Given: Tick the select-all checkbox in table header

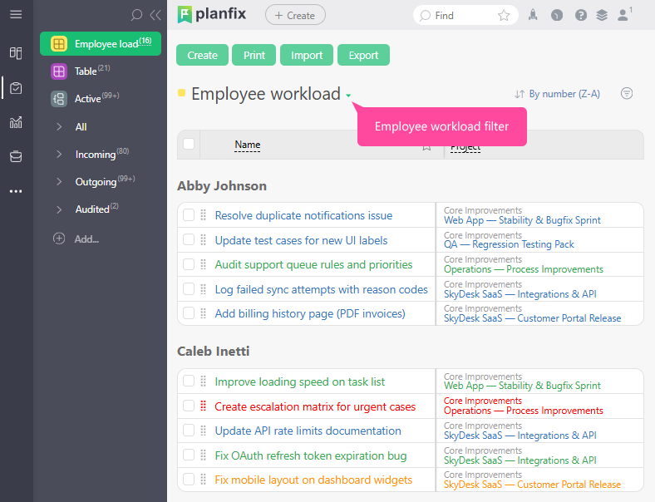Looking at the screenshot, I should click(189, 144).
